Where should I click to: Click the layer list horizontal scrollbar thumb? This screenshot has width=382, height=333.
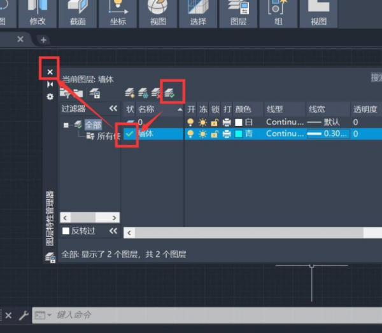coord(249,233)
